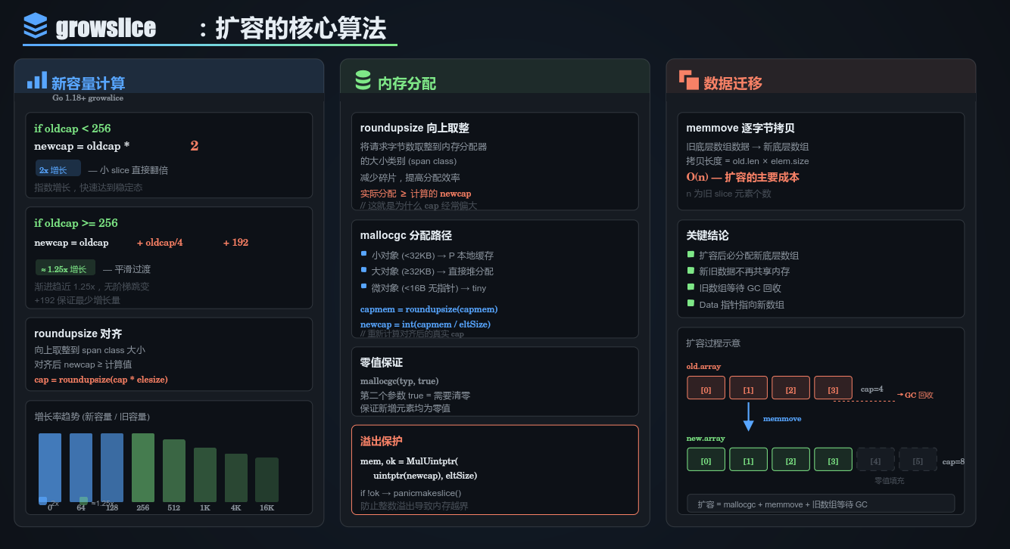Click the code line if oldcap < 256

click(73, 129)
